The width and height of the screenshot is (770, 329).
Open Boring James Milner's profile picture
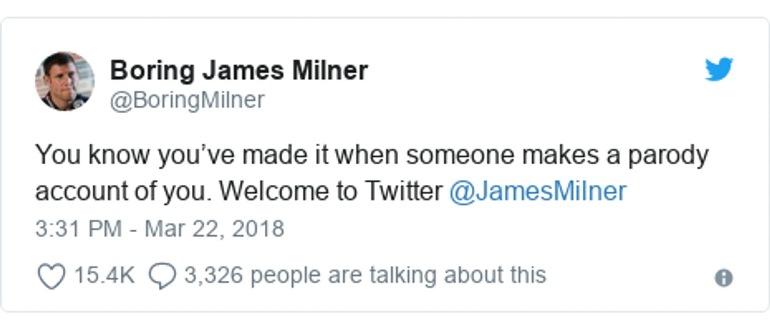click(x=65, y=81)
